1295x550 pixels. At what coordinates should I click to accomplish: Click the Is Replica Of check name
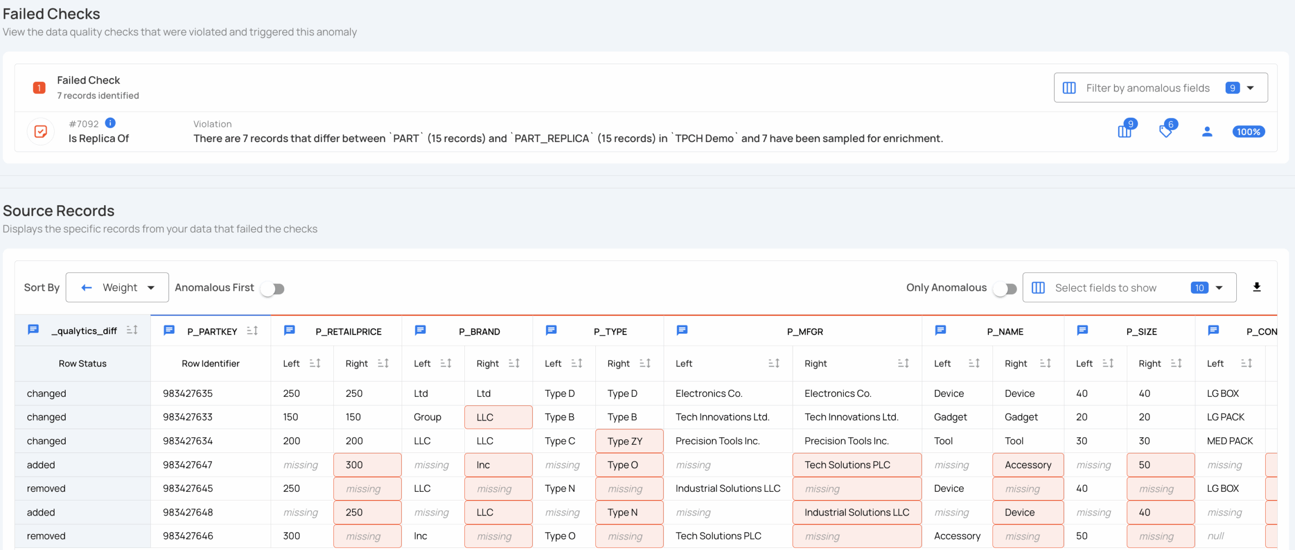coord(99,139)
